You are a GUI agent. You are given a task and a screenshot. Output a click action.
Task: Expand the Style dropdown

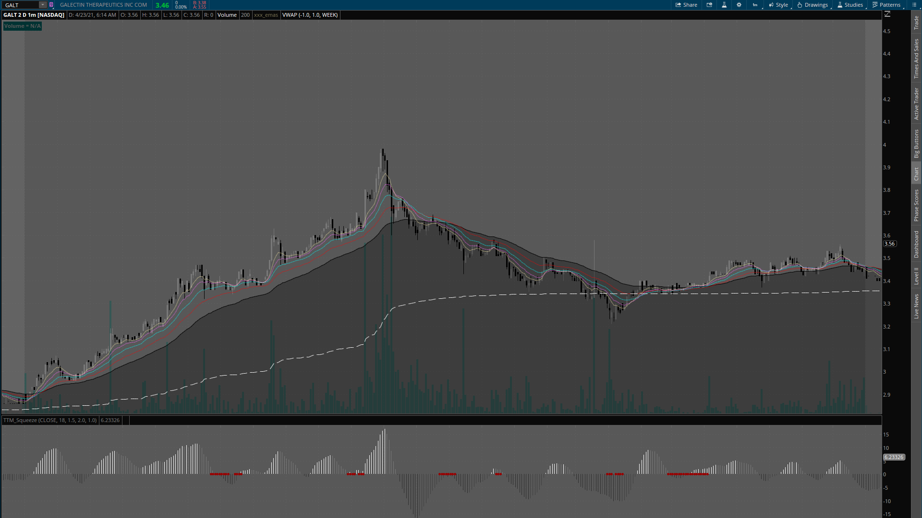(778, 5)
